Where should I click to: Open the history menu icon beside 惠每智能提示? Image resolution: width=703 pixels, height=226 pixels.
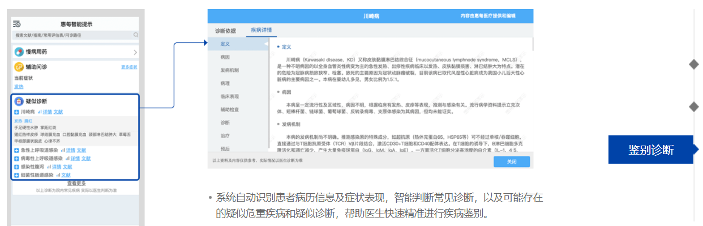pos(18,24)
